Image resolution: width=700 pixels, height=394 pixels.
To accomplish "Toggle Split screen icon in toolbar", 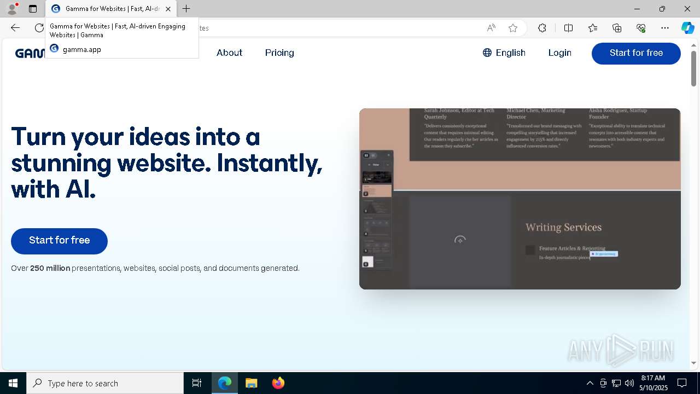I will [568, 28].
